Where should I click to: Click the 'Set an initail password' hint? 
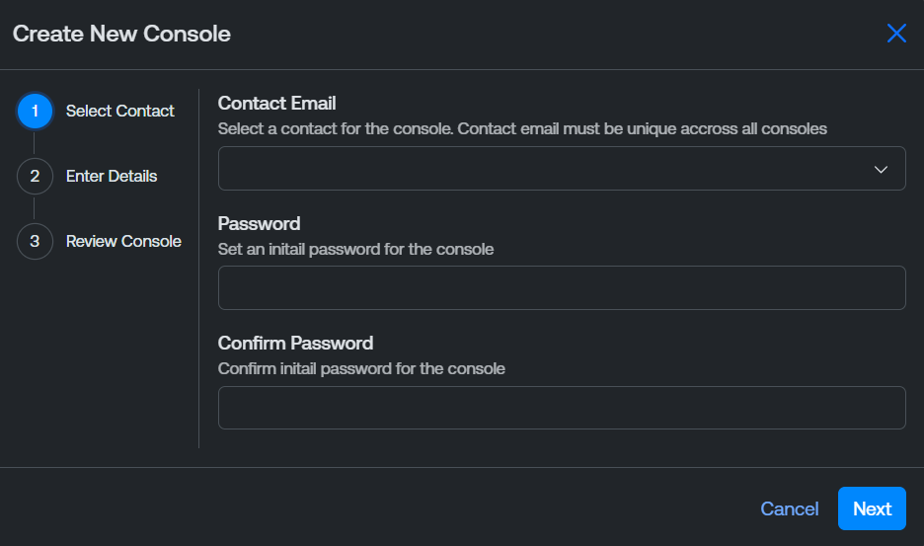point(355,250)
